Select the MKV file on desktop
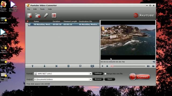This screenshot has height=96, width=172. 3,33
